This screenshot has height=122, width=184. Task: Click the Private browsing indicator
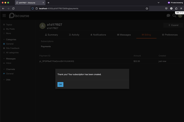175,3
